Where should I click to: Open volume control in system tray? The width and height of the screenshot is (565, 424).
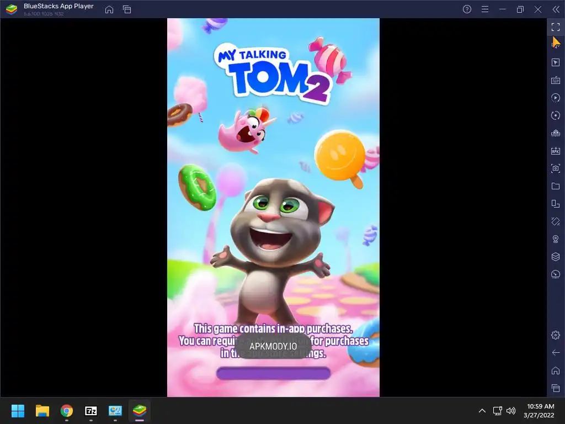511,411
